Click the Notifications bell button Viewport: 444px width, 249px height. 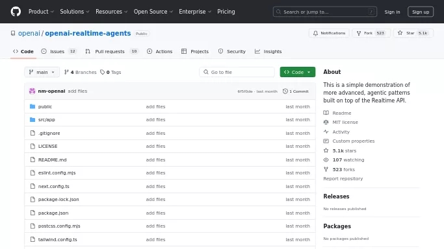click(x=329, y=33)
